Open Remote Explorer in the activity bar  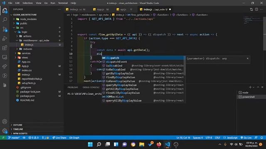click(x=5, y=57)
